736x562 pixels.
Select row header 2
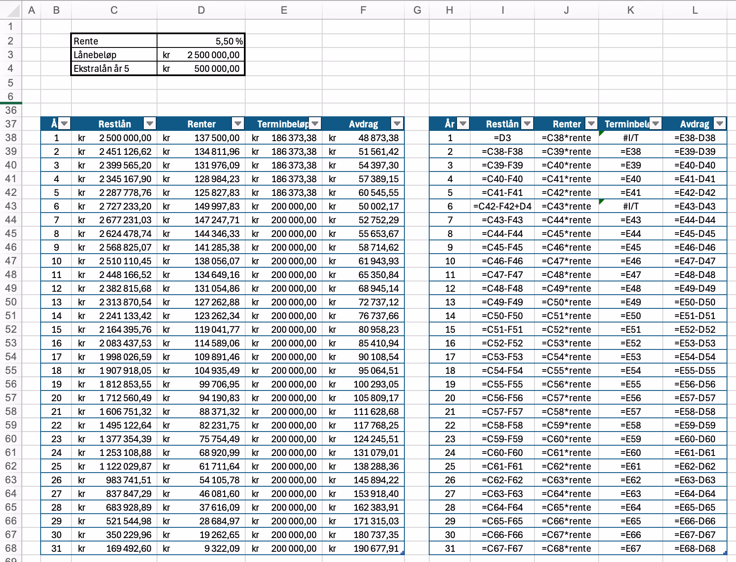(x=11, y=41)
